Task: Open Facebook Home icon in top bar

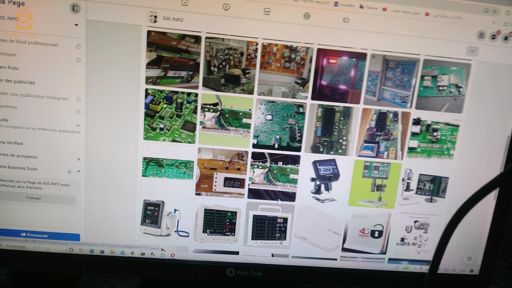Action: click(x=185, y=3)
